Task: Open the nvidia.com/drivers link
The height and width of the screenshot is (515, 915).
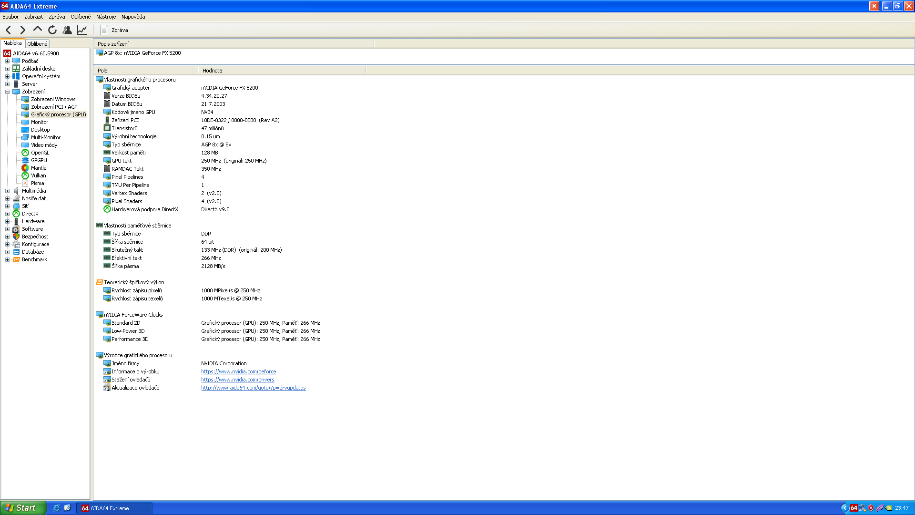Action: click(237, 380)
